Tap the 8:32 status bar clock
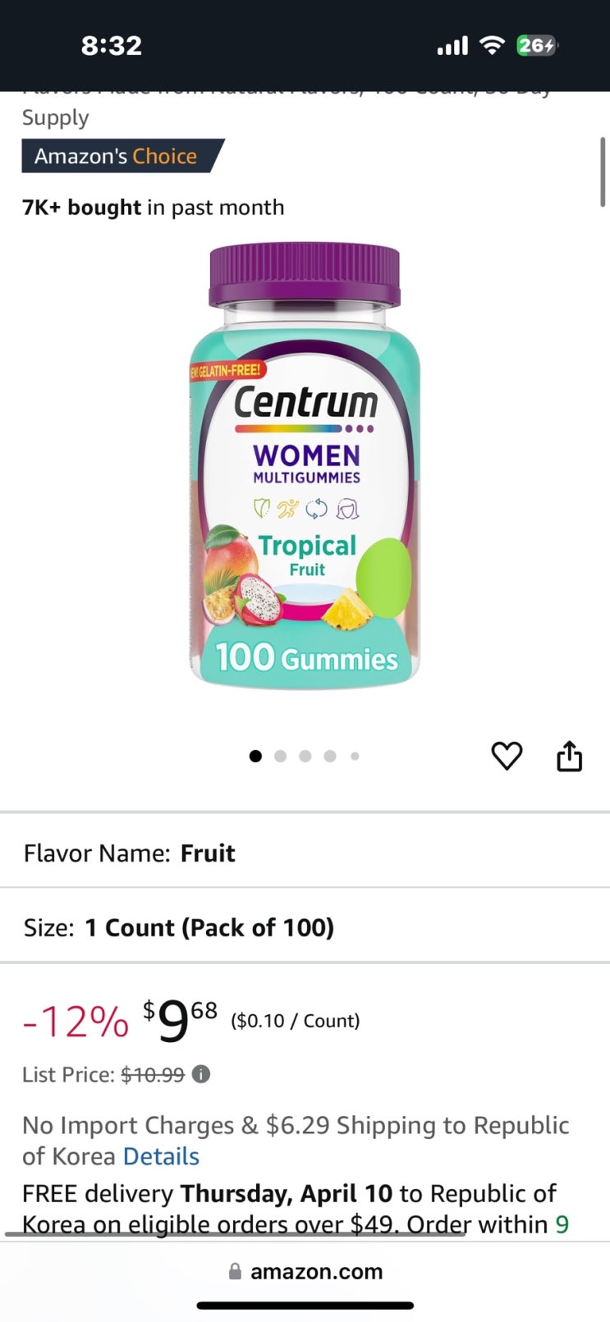This screenshot has height=1322, width=610. (112, 46)
